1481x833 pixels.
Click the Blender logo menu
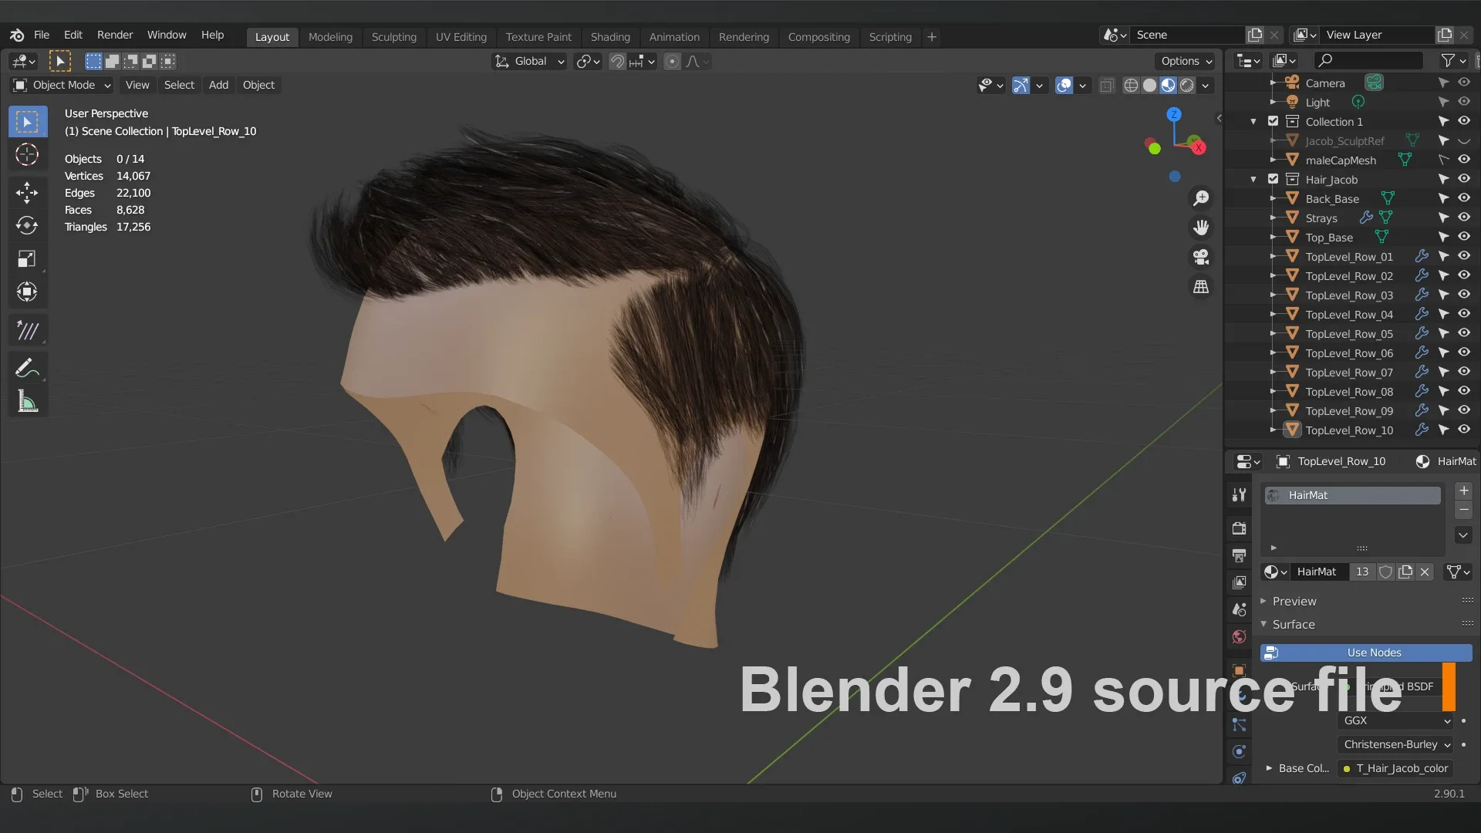17,35
